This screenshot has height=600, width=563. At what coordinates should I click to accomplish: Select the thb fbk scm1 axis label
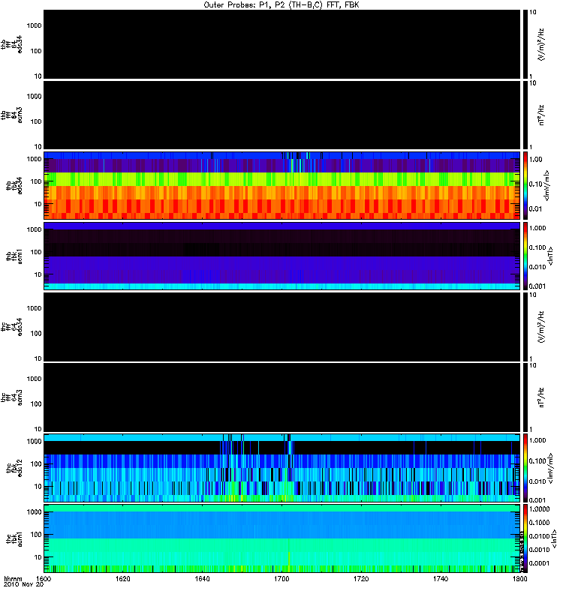14,256
